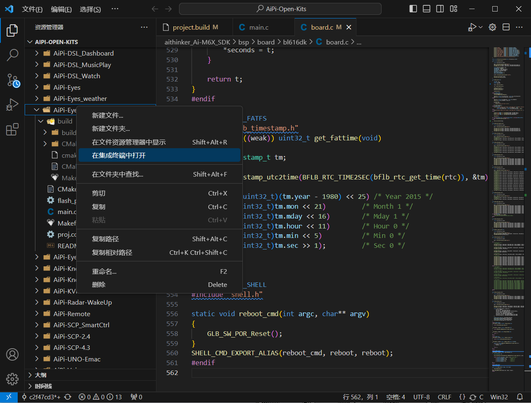This screenshot has width=531, height=403.
Task: Collapse the AIPI-OPEN-KITS root section
Action: pyautogui.click(x=30, y=42)
